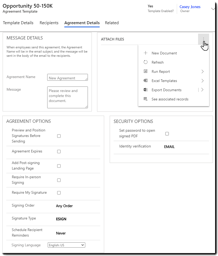Click the Signing Language label

pos(26,245)
